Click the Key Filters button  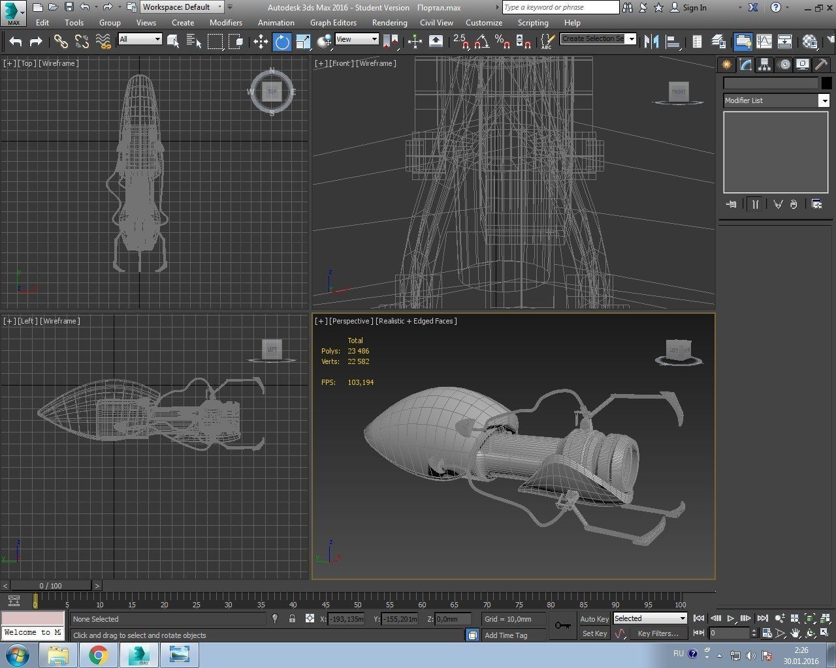(658, 633)
